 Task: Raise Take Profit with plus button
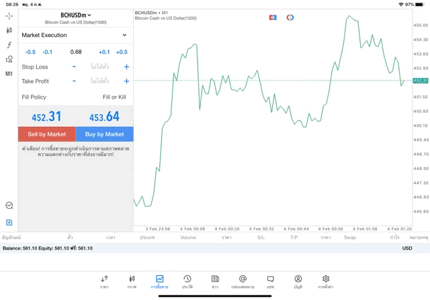(x=126, y=81)
